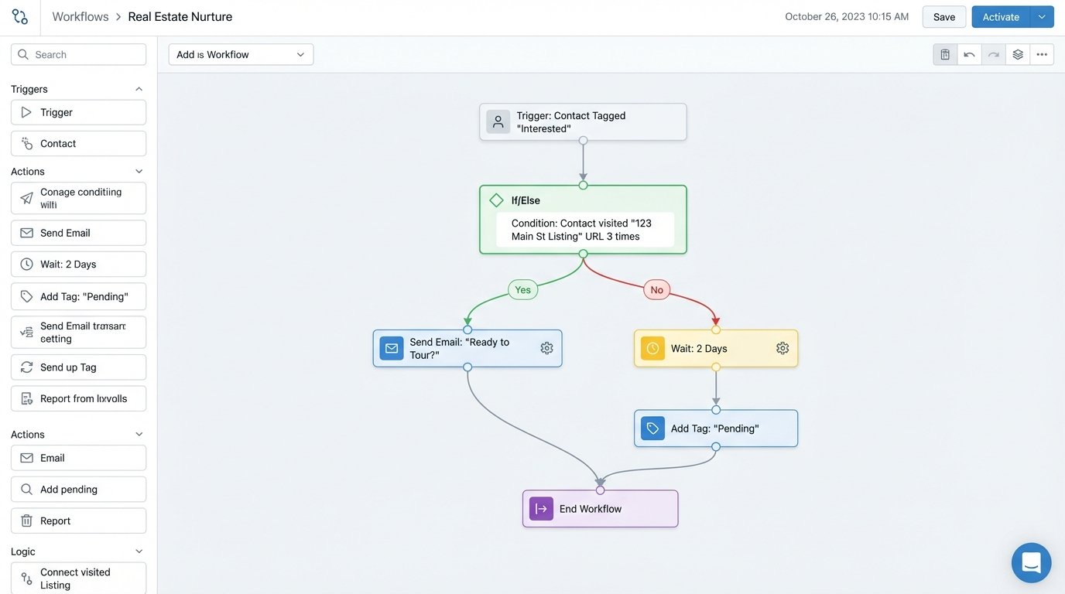Screen dimensions: 1065x594
Task: Open the Workflows breadcrumb link
Action: click(x=80, y=15)
